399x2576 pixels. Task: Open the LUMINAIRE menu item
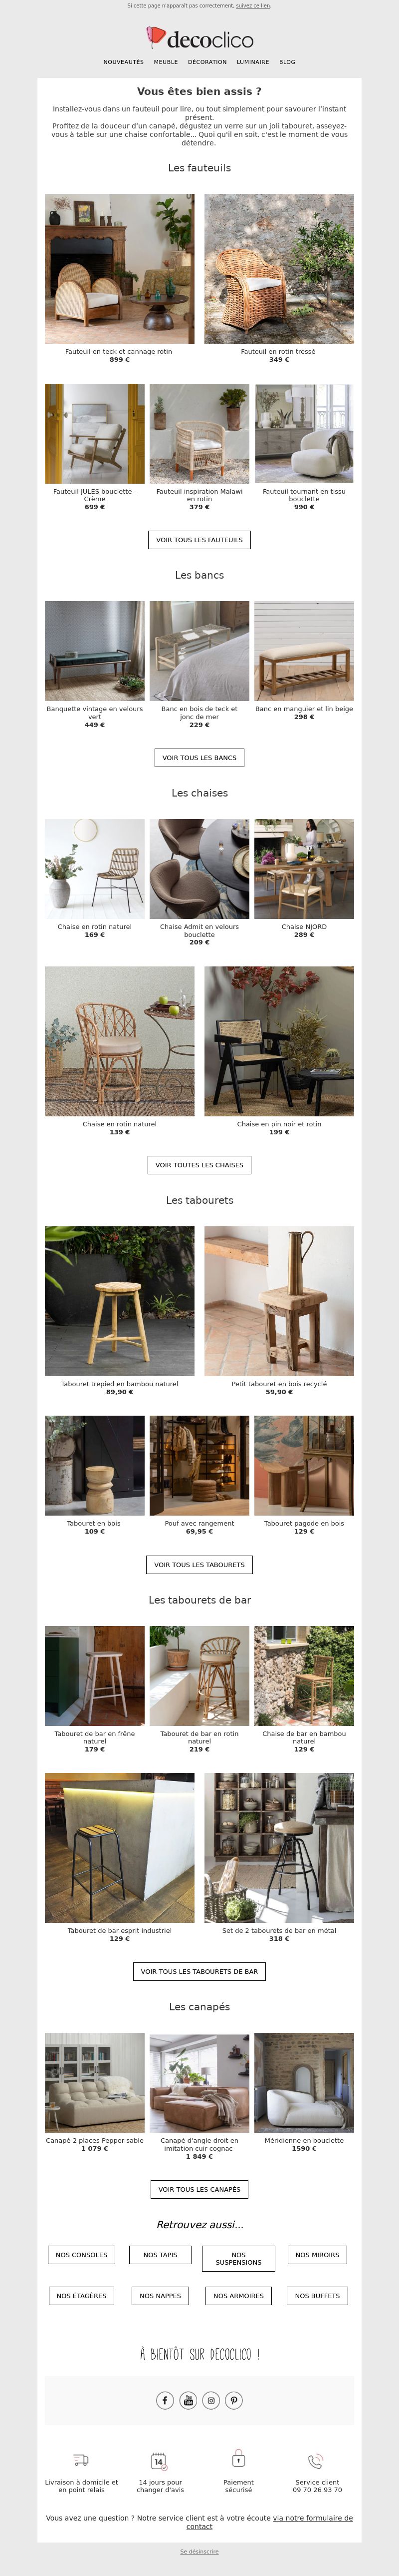(252, 62)
